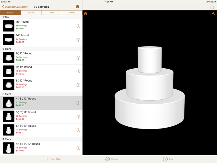The image size is (217, 163).
Task: Tap the camera icon over the 3D preview
Action: click(x=86, y=14)
